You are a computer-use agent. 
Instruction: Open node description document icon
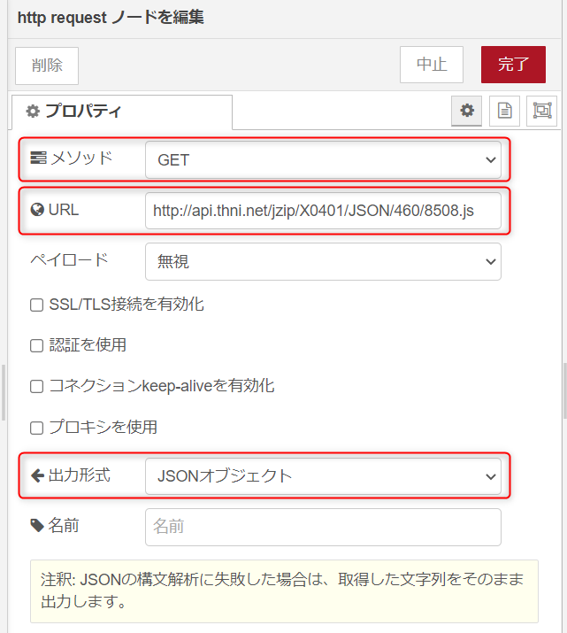(x=504, y=111)
